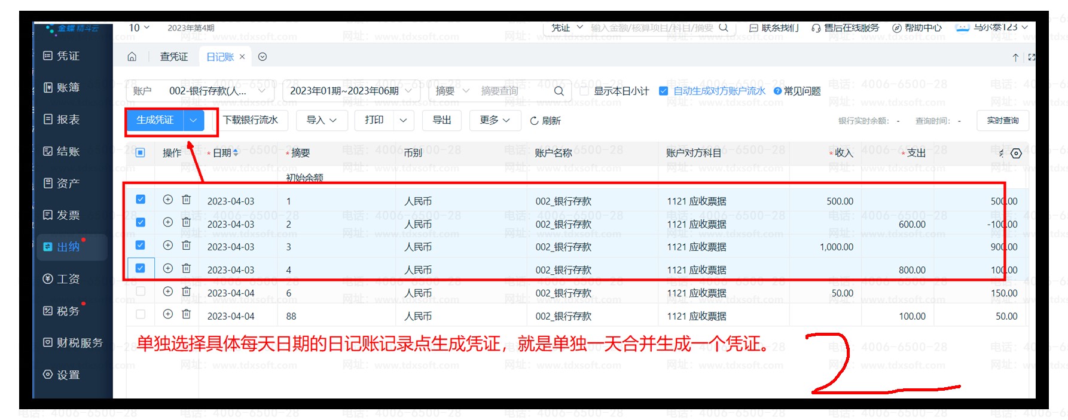This screenshot has width=1068, height=420.
Task: Check the row with 摘要 88
Action: tap(141, 314)
